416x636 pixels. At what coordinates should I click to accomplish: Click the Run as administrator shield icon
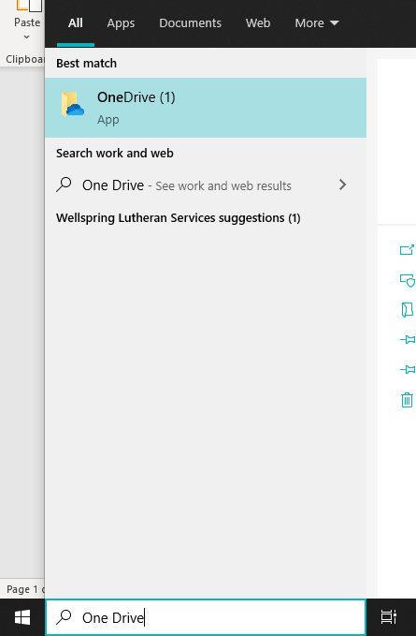tap(407, 280)
